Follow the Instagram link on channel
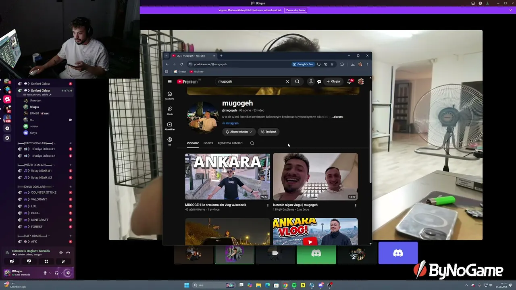The height and width of the screenshot is (290, 516). pyautogui.click(x=230, y=123)
